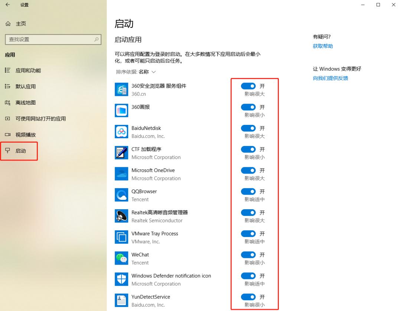Click the Realtek Semiconductor publisher text
Image resolution: width=401 pixels, height=311 pixels.
(x=157, y=220)
